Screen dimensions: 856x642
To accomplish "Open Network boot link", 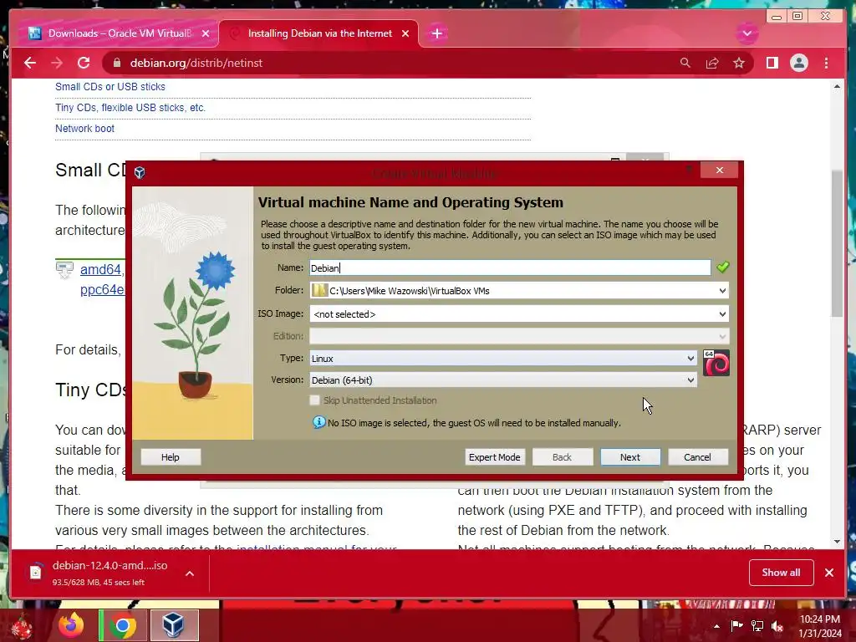I will [84, 128].
